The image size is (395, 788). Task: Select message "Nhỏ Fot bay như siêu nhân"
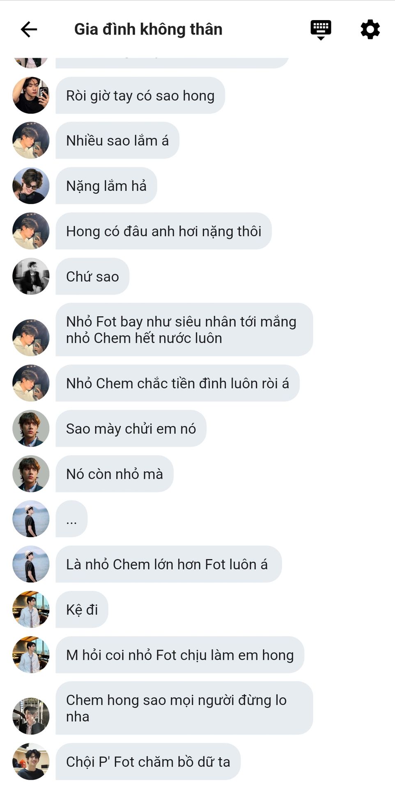(x=184, y=330)
